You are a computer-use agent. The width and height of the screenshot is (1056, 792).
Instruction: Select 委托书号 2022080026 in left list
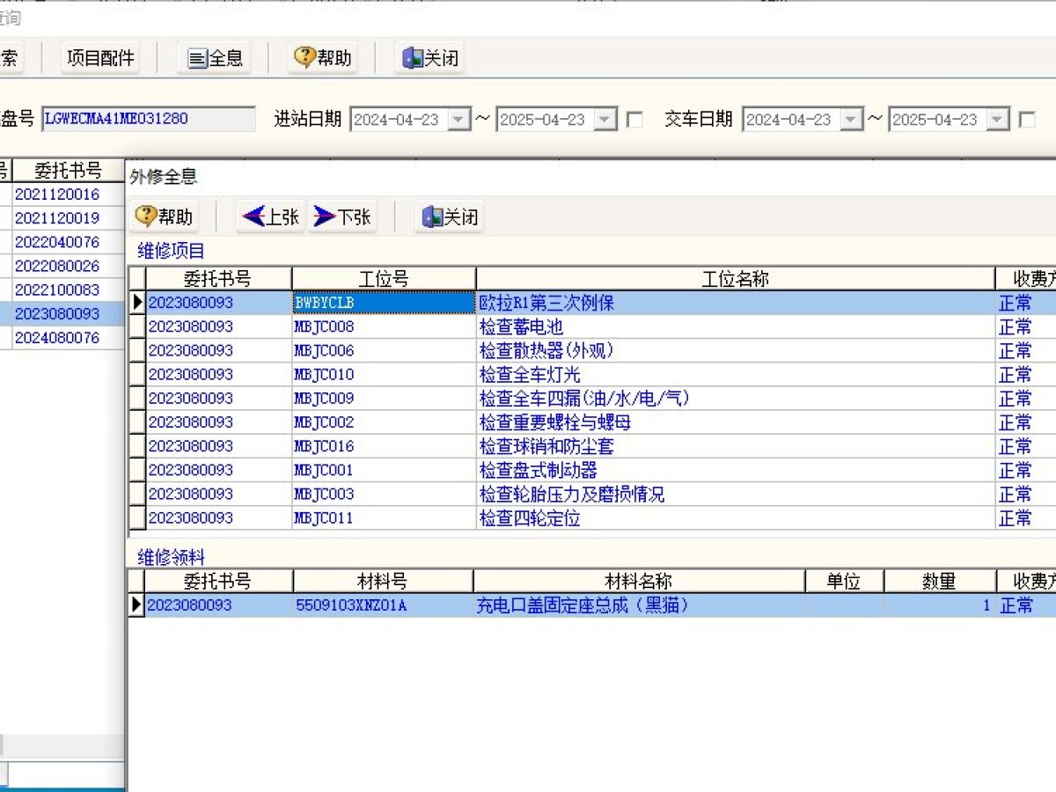tap(68, 266)
